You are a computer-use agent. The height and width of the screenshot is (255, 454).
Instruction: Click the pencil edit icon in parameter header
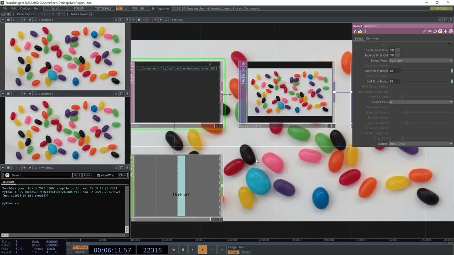coord(425,32)
